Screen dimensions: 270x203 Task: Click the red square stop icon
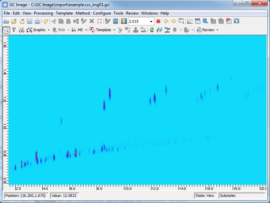158,21
